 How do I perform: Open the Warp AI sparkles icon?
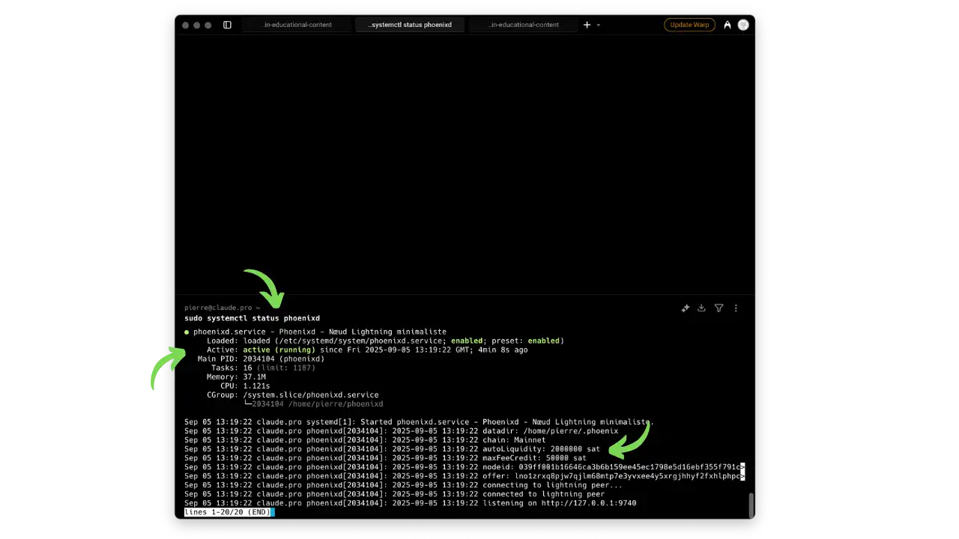click(x=685, y=308)
